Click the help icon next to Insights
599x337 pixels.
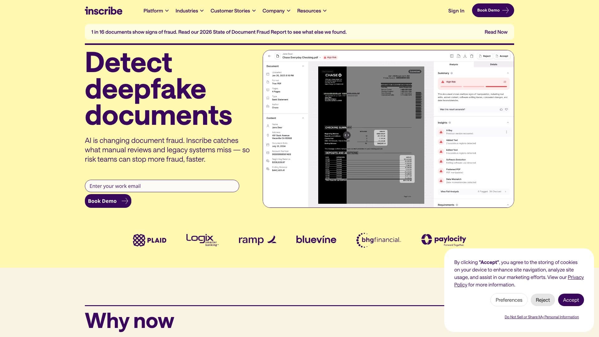(450, 123)
